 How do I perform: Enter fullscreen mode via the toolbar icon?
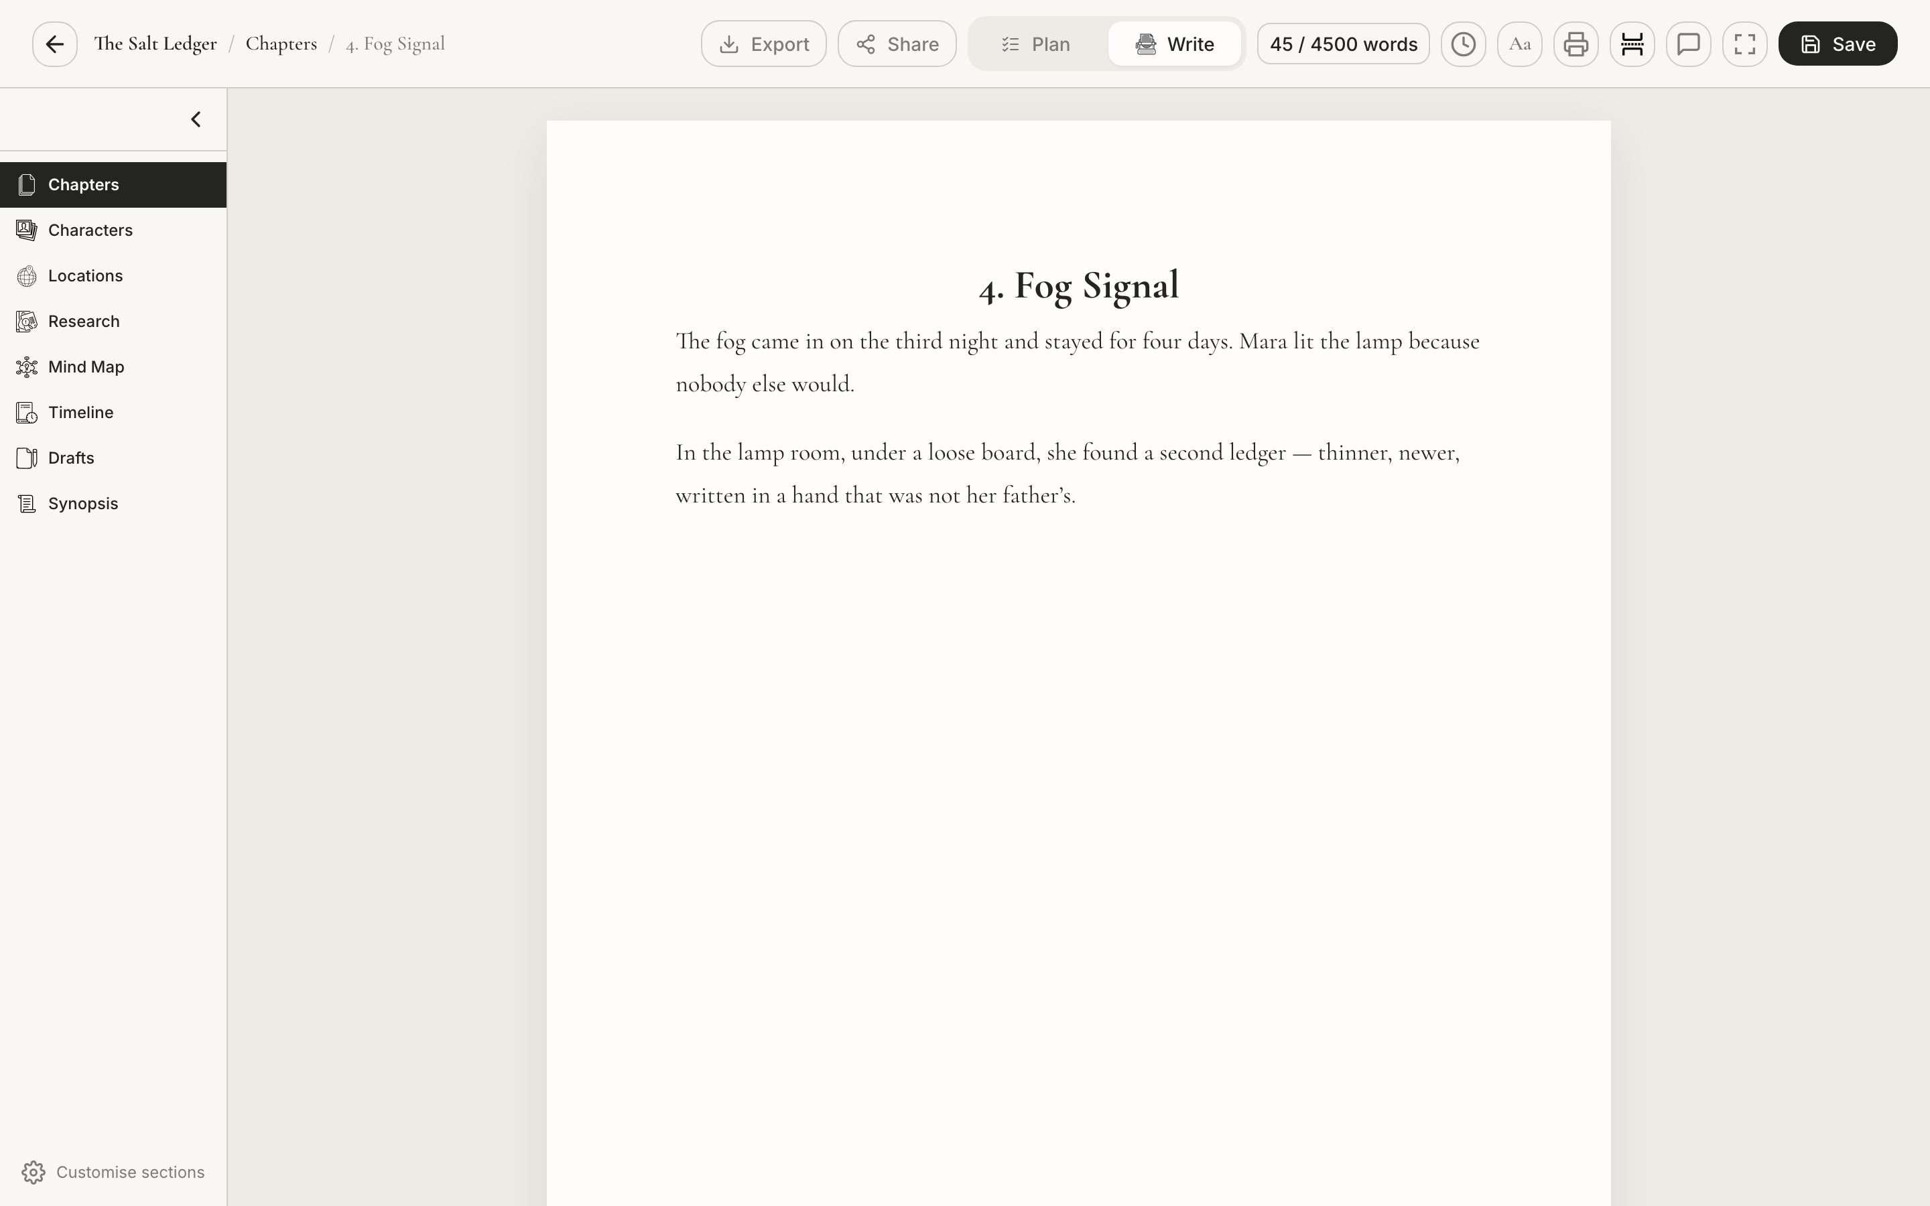[1744, 44]
